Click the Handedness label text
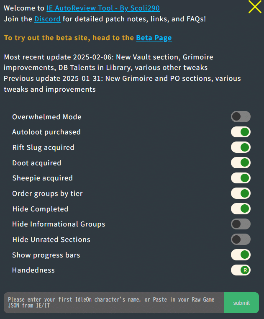The image size is (264, 319). (x=33, y=270)
